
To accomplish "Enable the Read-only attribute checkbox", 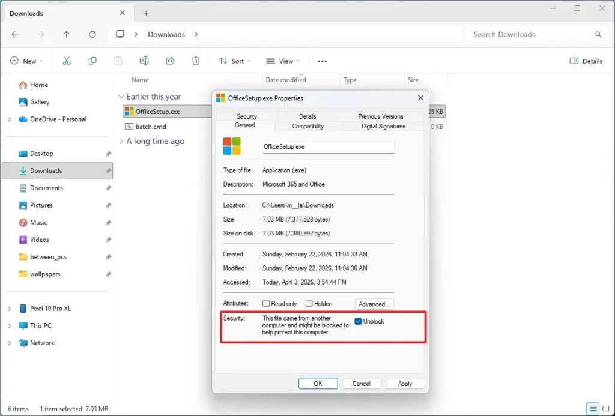I will [265, 303].
